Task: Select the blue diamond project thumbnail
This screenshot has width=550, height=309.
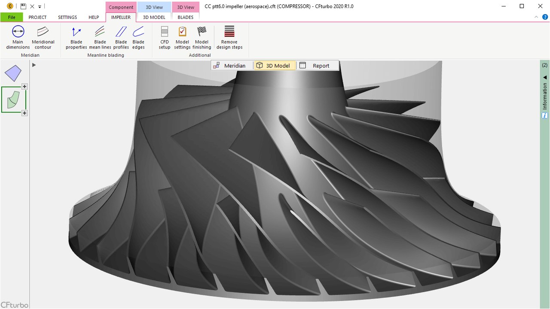Action: [13, 73]
